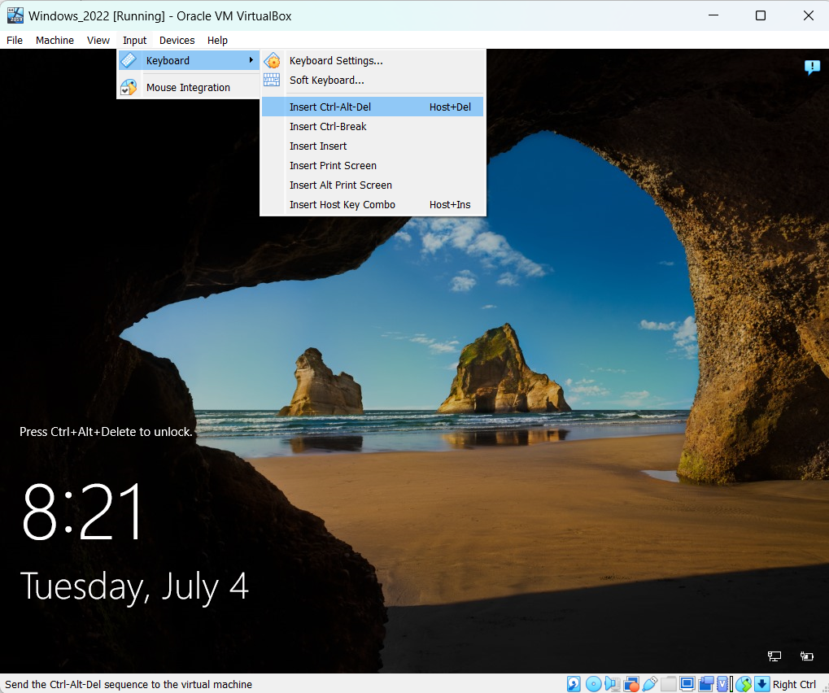
Task: Choose Insert Insert entry
Action: click(373, 146)
